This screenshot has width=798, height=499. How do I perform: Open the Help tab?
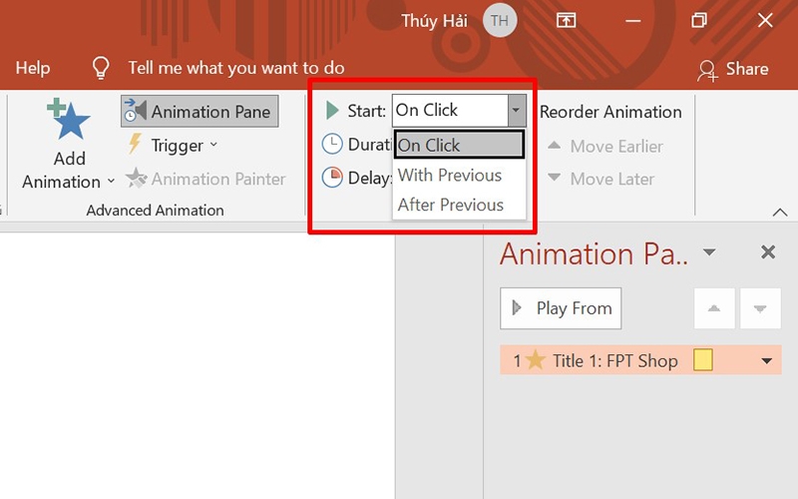[x=33, y=68]
